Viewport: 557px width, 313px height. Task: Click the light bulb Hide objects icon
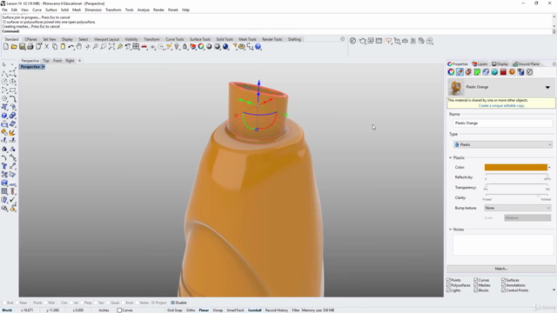pyautogui.click(x=177, y=46)
